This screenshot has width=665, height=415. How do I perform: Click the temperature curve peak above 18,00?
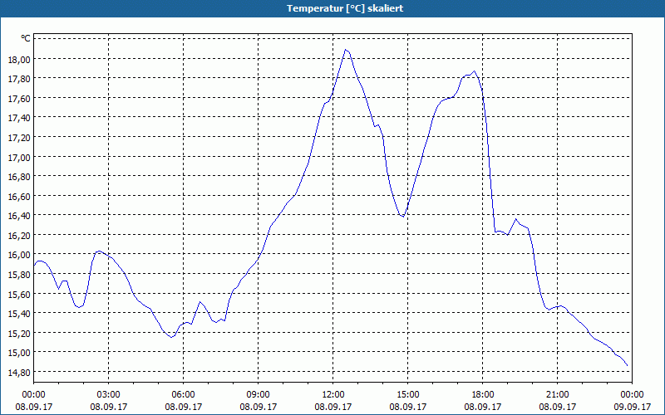point(346,50)
